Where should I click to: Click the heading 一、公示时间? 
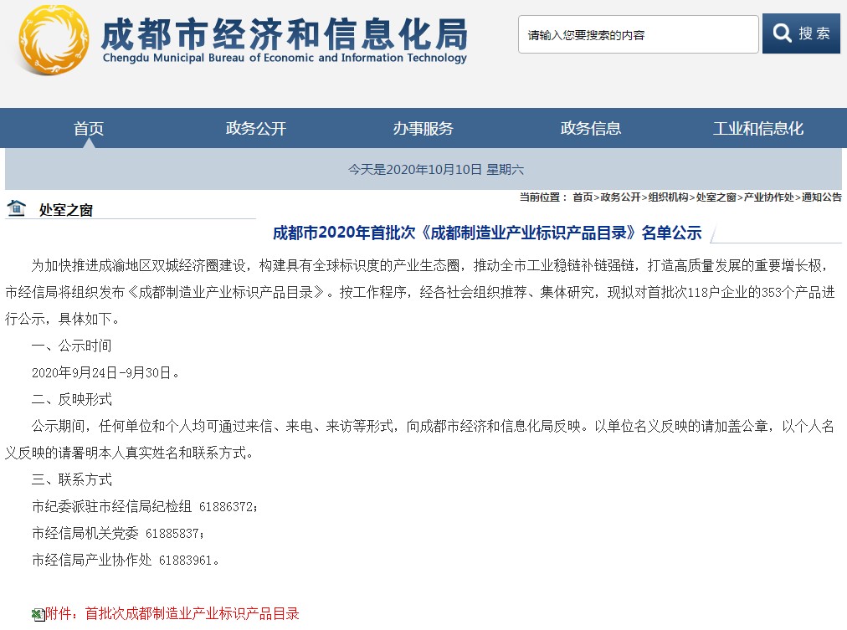tap(71, 346)
